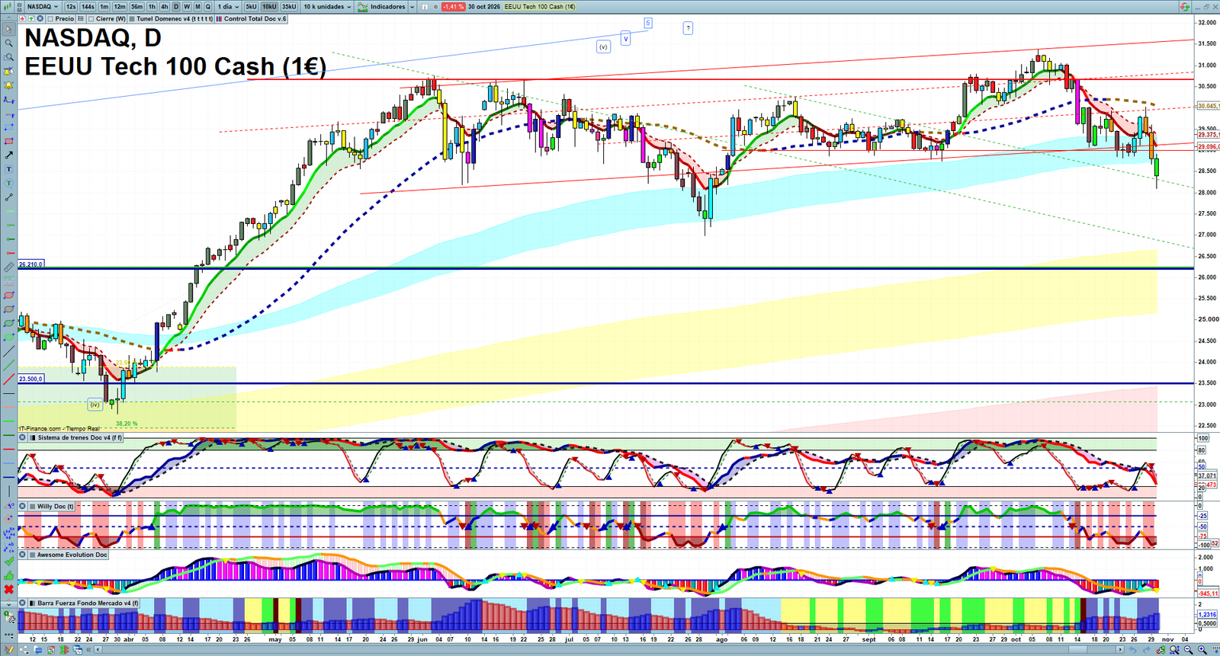Click the (iv) Elliott wave label

[x=95, y=405]
